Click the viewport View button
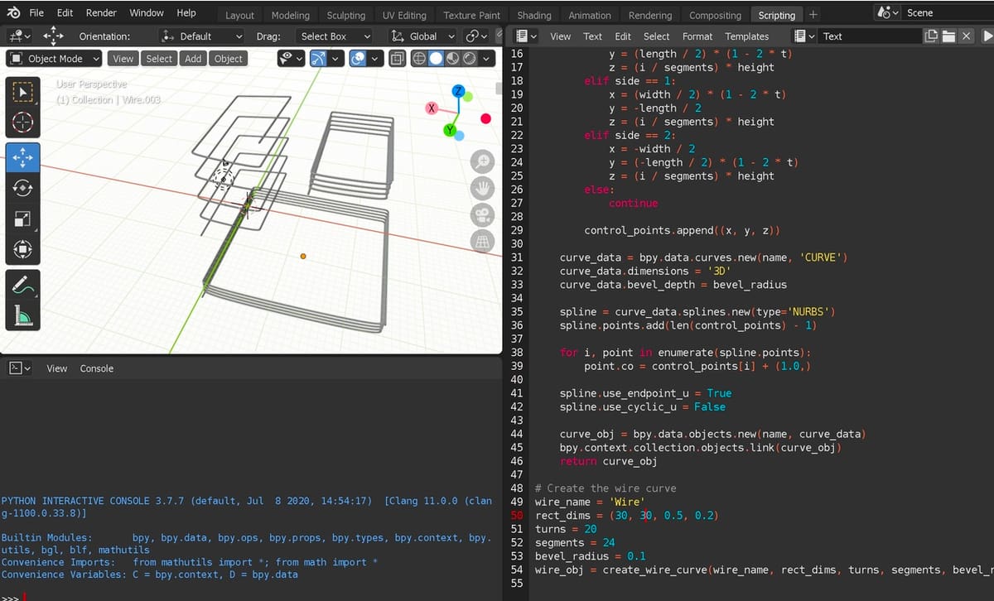 click(123, 59)
